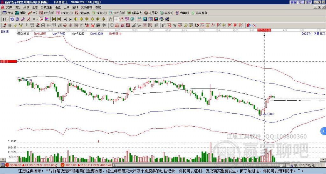Toggle the blue chart-mode button beside 日 dropdown
Image resolution: width=326 pixels, height=174 pixels.
(12, 19)
